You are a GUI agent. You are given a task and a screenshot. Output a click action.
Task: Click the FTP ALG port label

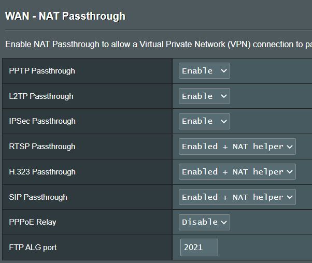tap(33, 247)
